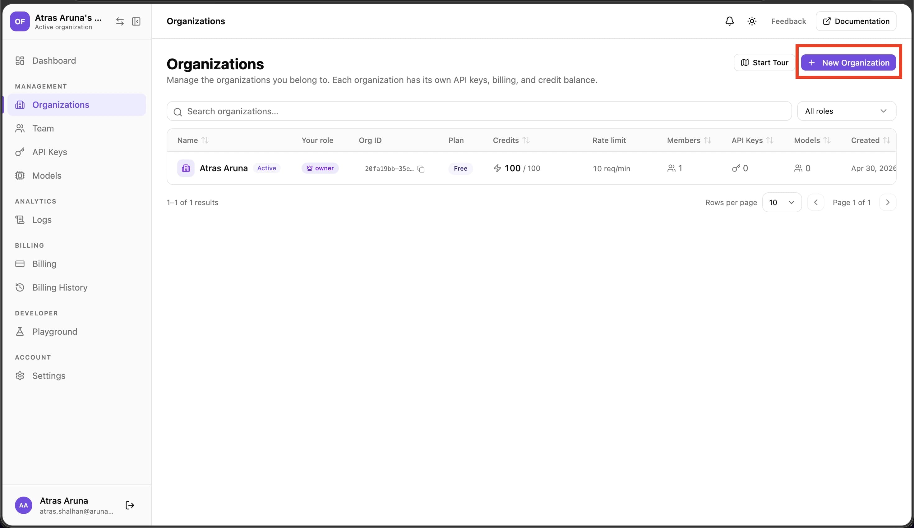The width and height of the screenshot is (914, 528).
Task: Click the lightning credits icon
Action: 497,168
